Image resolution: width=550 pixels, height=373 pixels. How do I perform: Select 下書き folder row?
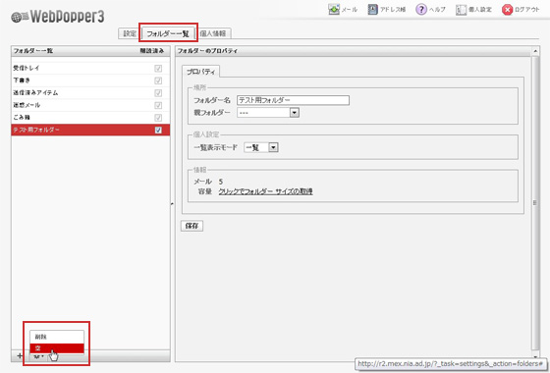coord(90,80)
